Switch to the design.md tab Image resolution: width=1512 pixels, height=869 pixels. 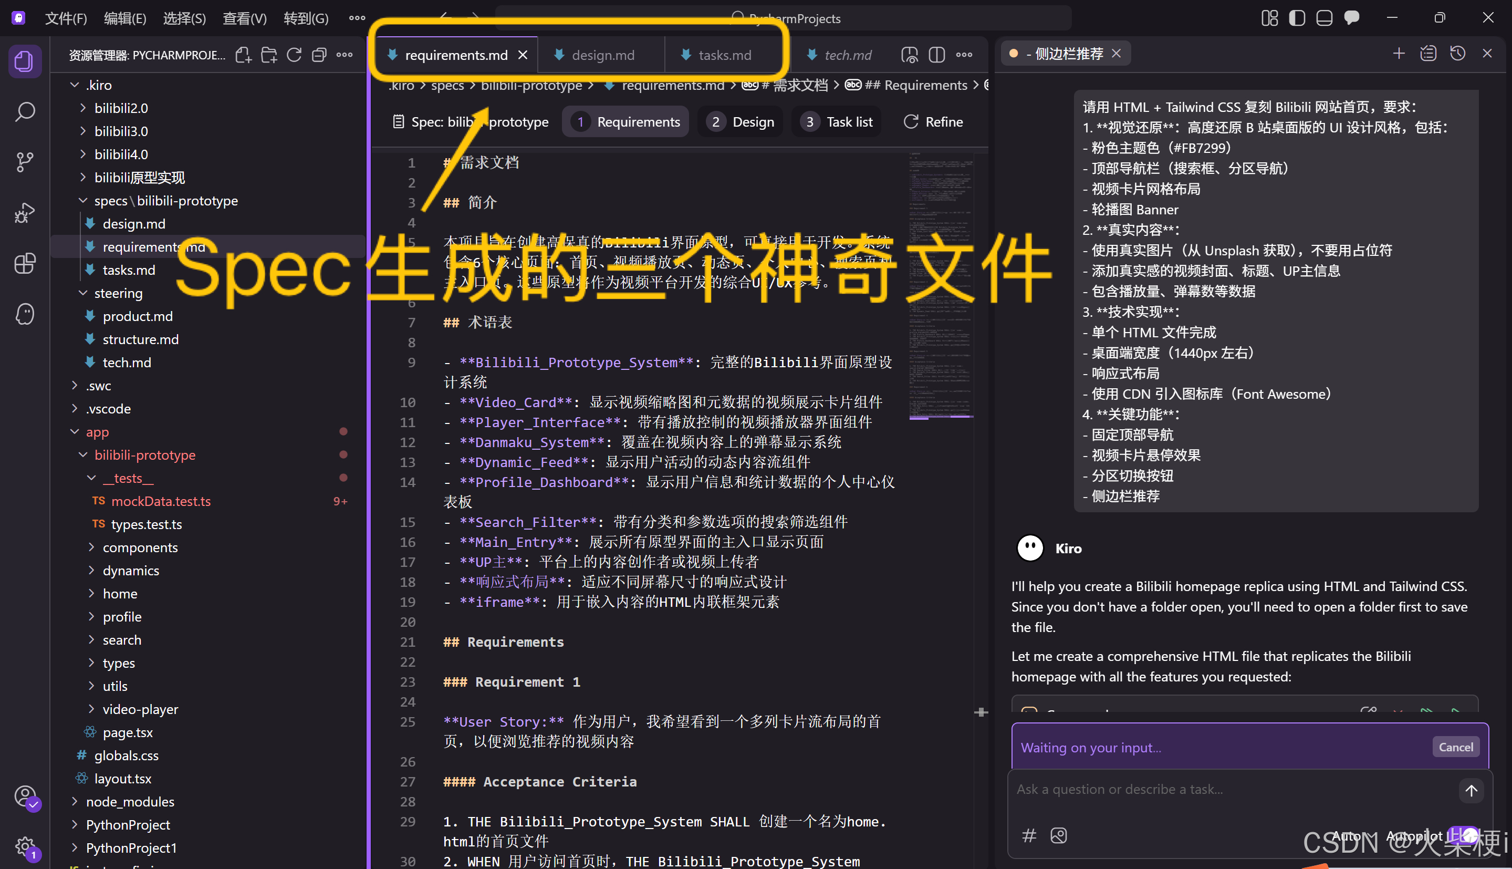click(x=601, y=55)
